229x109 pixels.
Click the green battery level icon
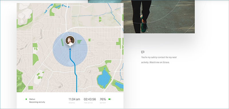[110, 99]
